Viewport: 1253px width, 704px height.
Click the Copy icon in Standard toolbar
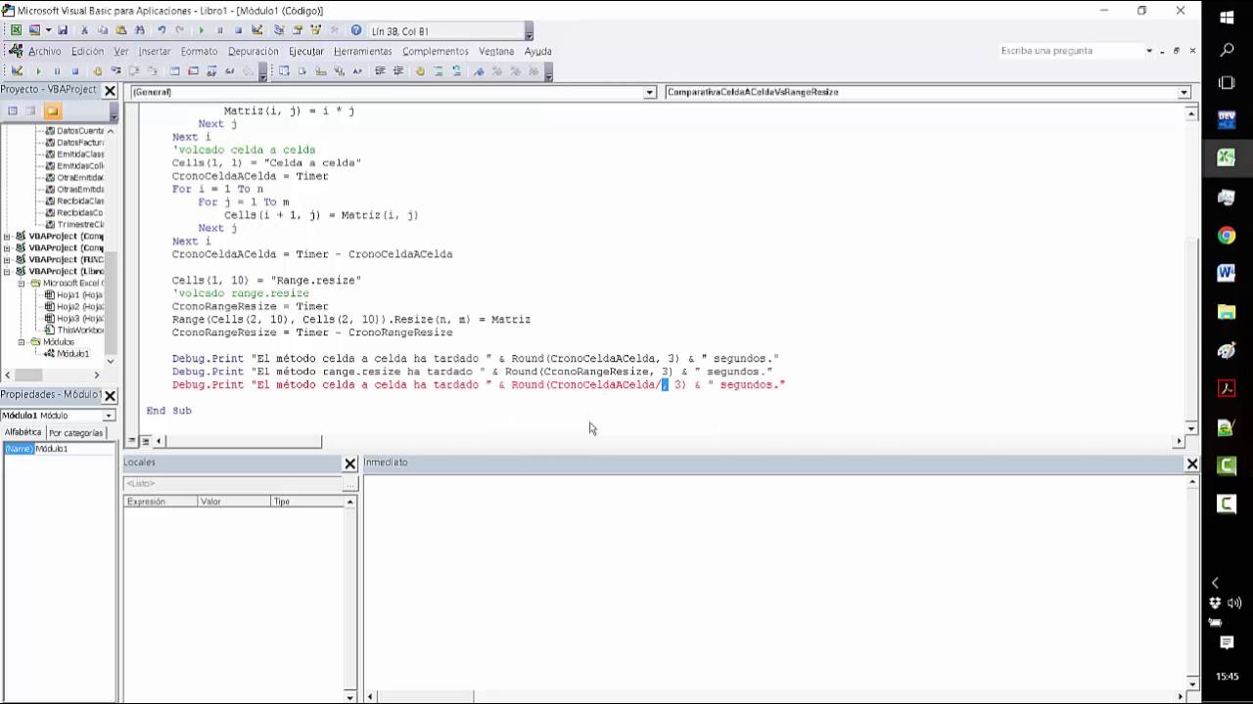coord(102,30)
